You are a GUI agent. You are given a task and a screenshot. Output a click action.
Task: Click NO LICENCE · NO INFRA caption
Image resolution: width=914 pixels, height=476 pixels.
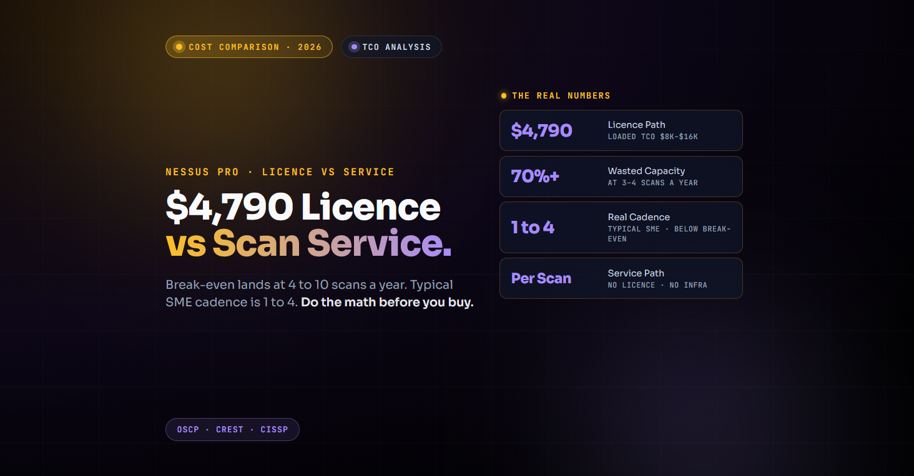point(657,285)
